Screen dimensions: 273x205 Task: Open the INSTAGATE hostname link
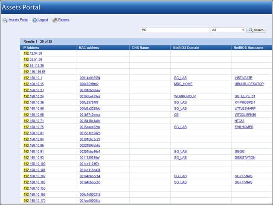coord(244,78)
